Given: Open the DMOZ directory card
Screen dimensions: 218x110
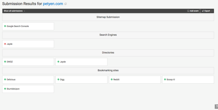Looking at the screenshot, I should (x=28, y=62).
